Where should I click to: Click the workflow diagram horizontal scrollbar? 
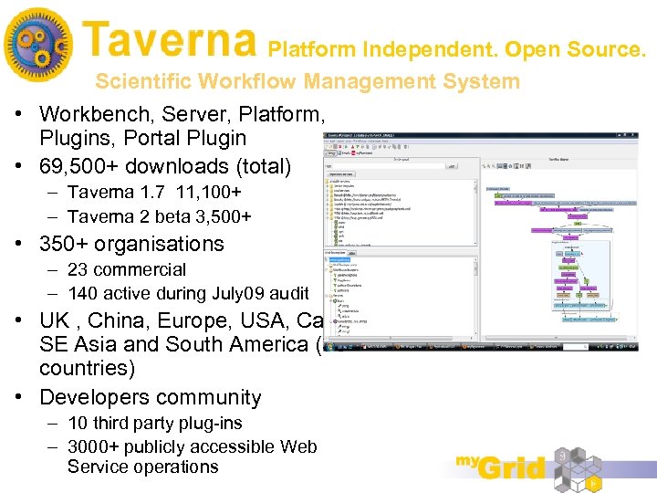coord(558,338)
